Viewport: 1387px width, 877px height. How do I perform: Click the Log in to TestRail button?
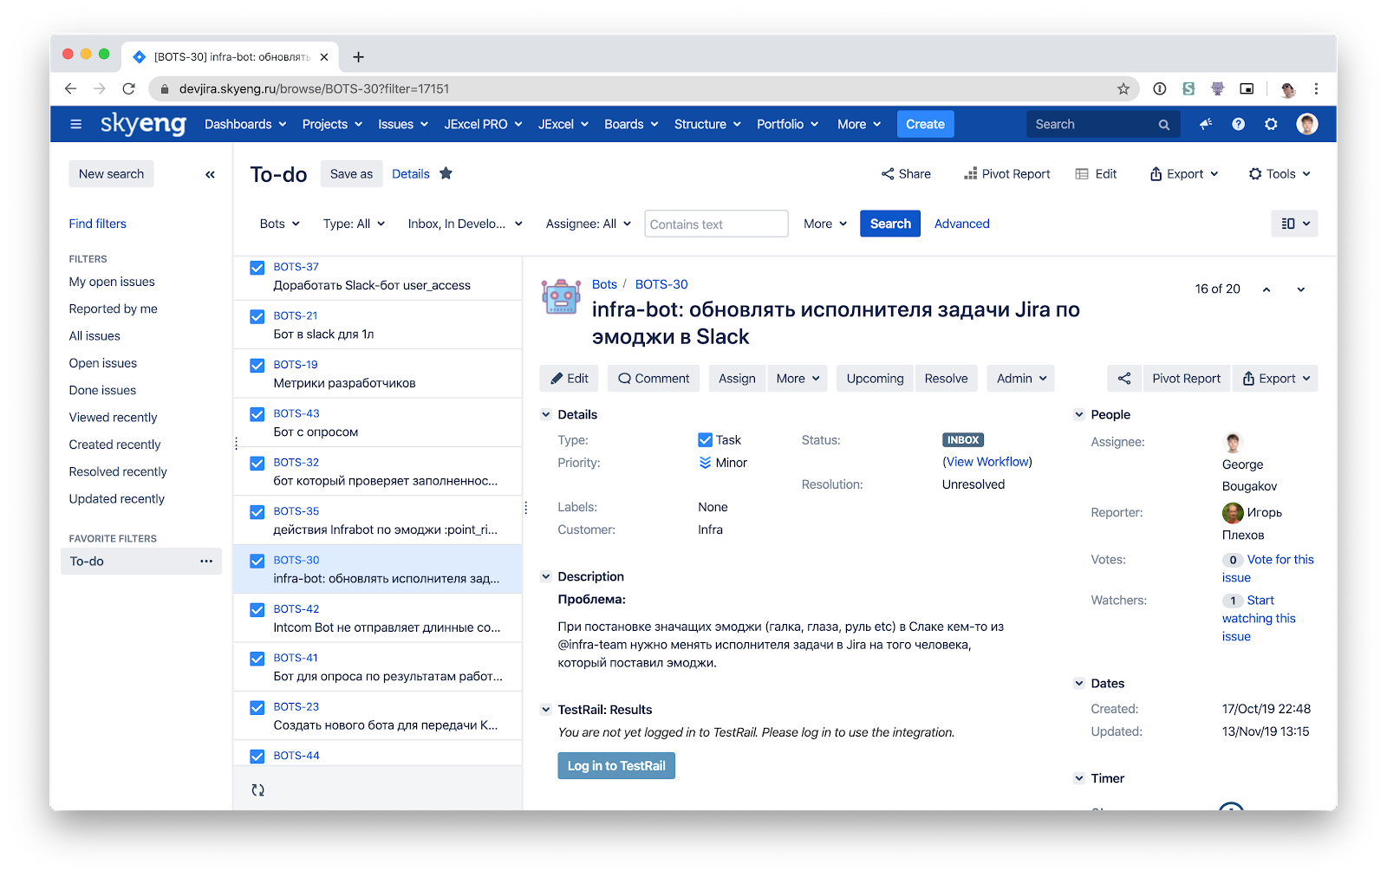click(x=615, y=765)
